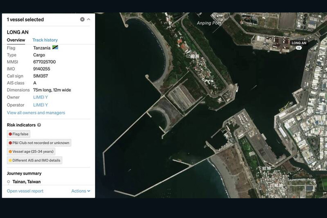Click the Tainan, Taiwan journey location marker
The width and height of the screenshot is (327, 218).
click(x=8, y=182)
